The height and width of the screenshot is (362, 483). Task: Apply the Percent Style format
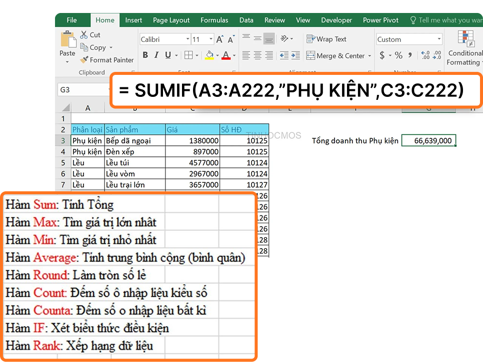[x=398, y=55]
